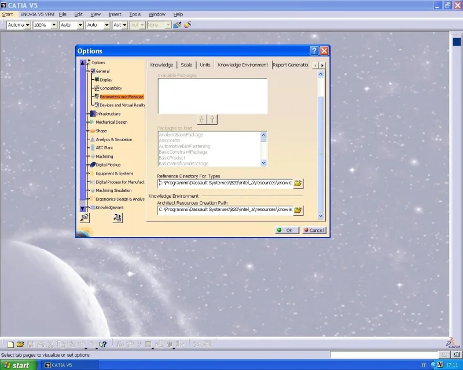Screen dimensions: 463x370
Task: Click OK button in Options dialog
Action: pos(286,230)
